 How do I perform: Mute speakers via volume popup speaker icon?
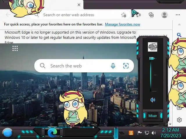pos(153,100)
